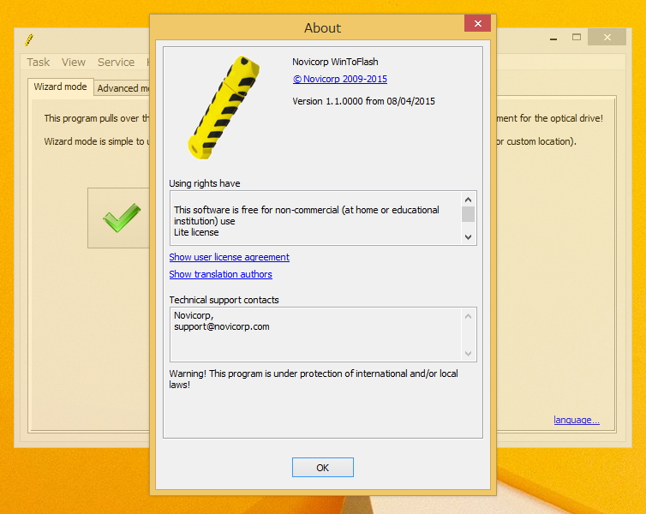Minimize the WinToFlash main window
646x514 pixels.
553,38
